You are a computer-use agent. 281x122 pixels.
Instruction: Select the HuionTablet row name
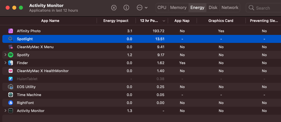click(27, 79)
